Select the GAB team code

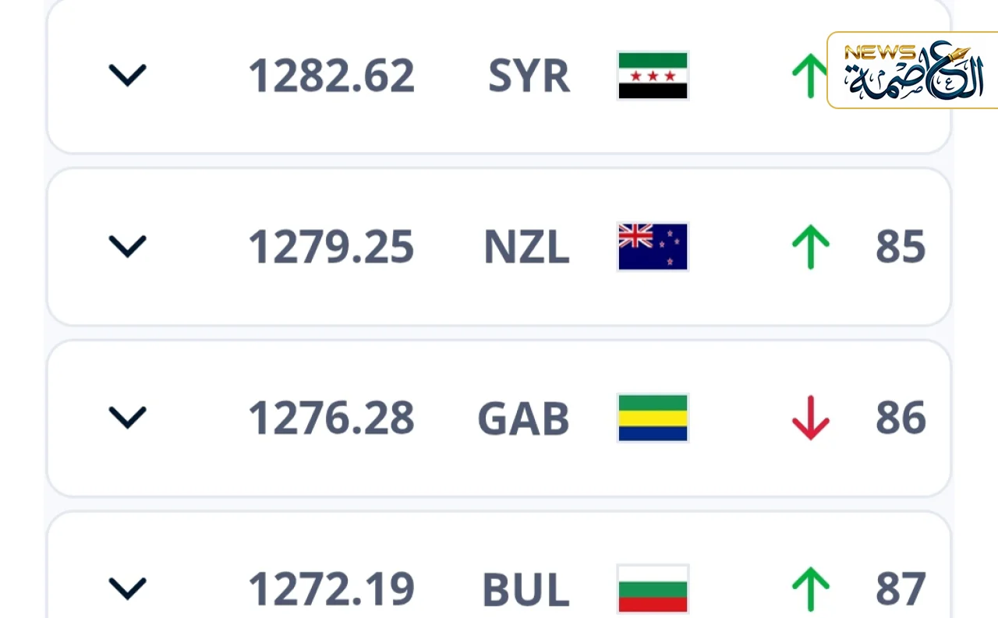[523, 418]
